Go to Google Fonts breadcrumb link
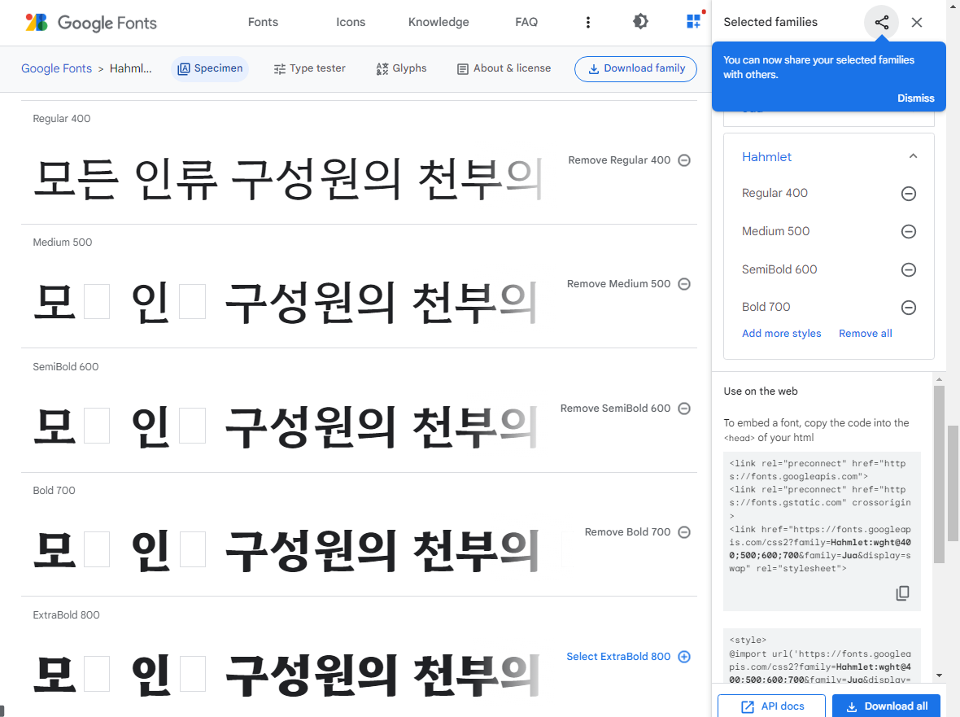 pos(56,68)
